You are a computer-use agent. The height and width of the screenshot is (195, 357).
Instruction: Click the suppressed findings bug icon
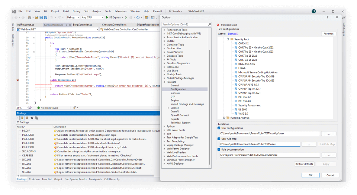click(x=37, y=118)
